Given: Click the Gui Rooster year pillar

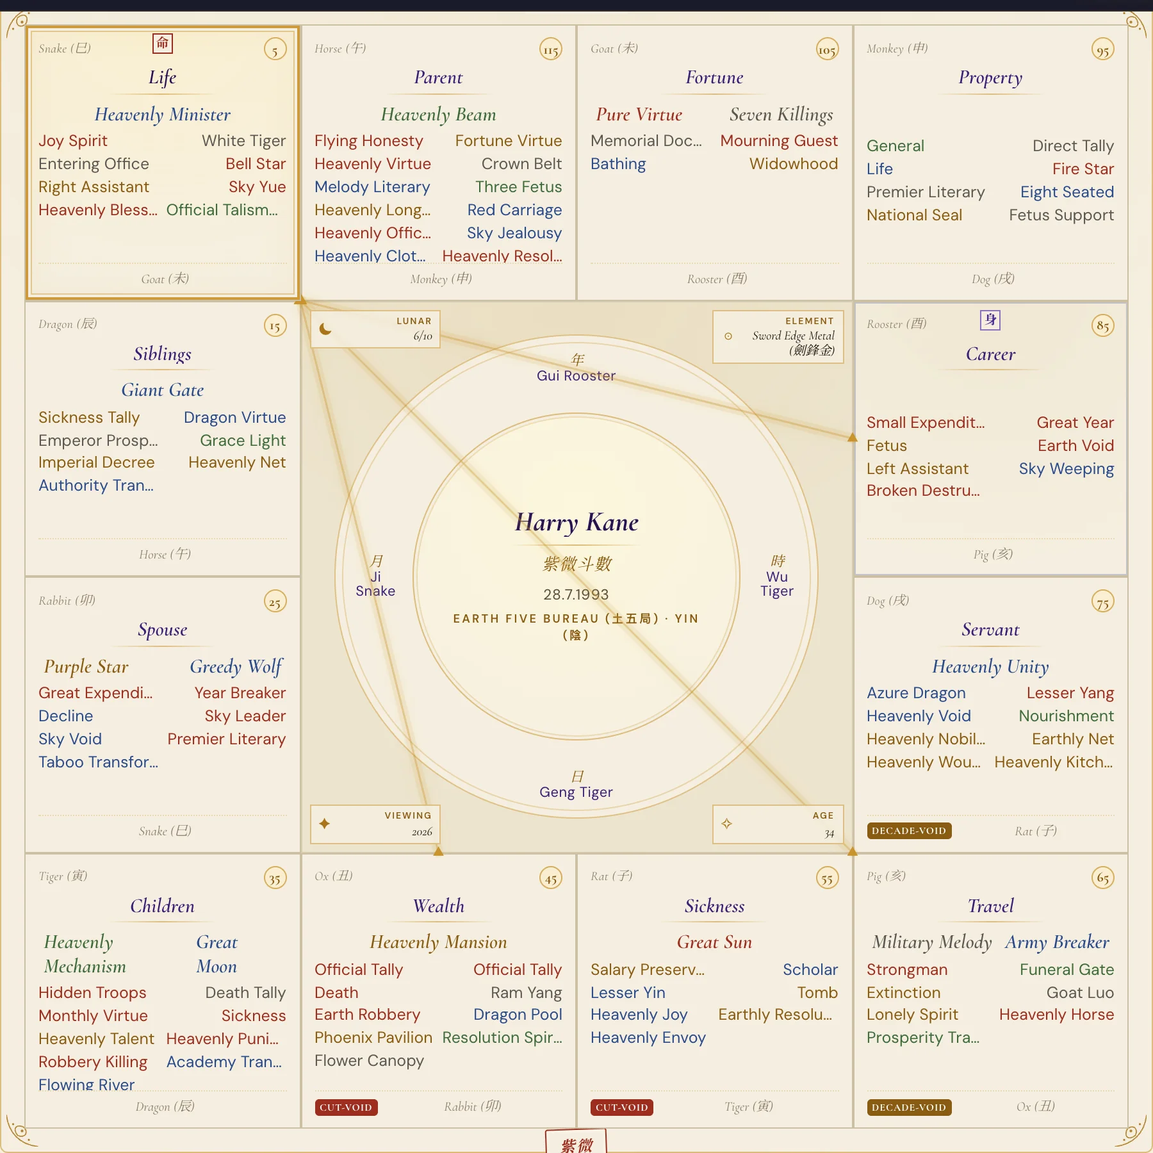Looking at the screenshot, I should click(576, 369).
